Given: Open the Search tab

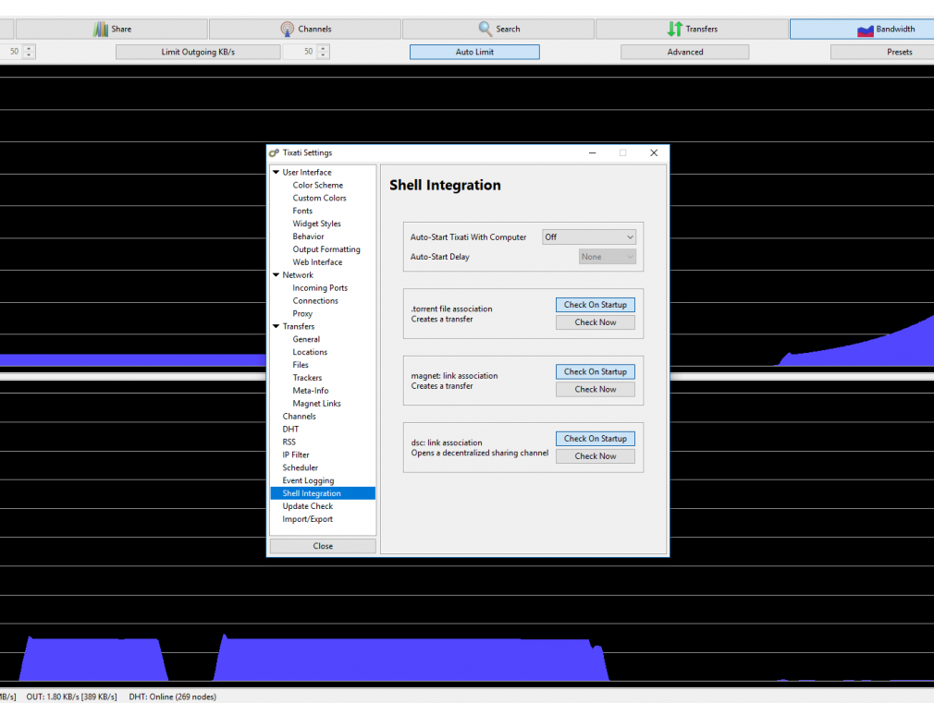Looking at the screenshot, I should 498,29.
